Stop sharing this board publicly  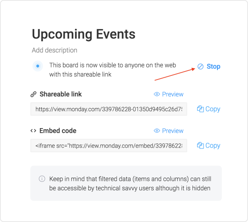(209, 67)
